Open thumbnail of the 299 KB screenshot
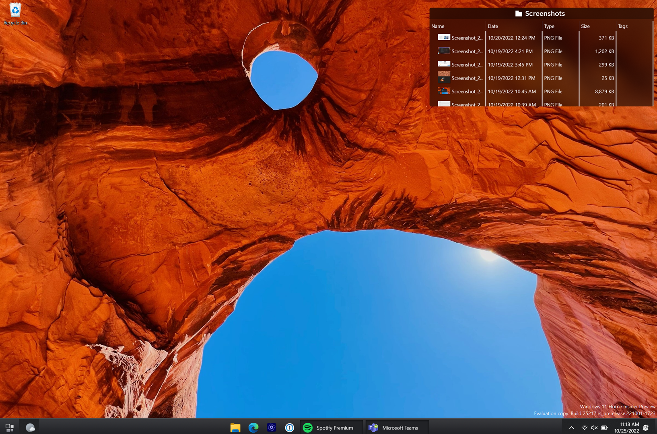 444,64
